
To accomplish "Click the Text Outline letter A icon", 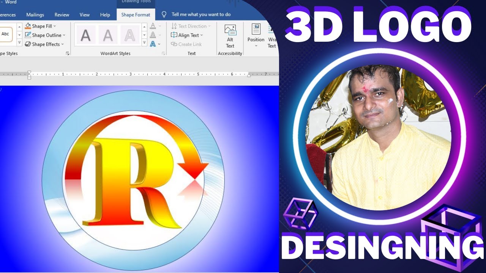I will (153, 35).
